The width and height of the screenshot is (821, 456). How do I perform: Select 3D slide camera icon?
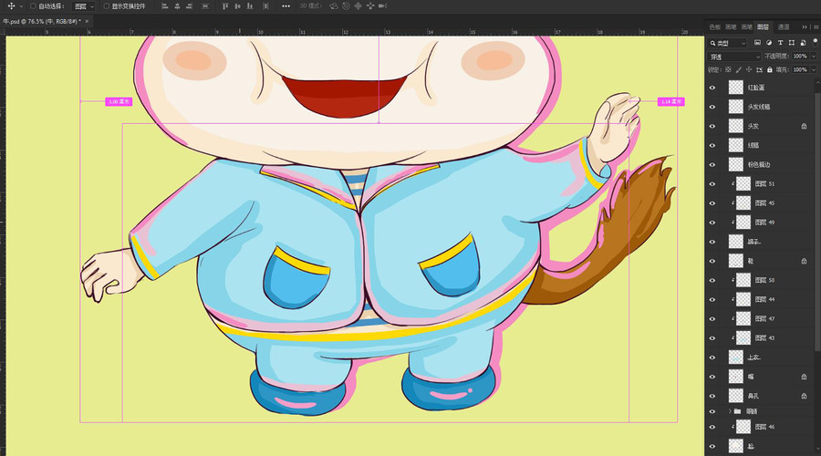370,6
